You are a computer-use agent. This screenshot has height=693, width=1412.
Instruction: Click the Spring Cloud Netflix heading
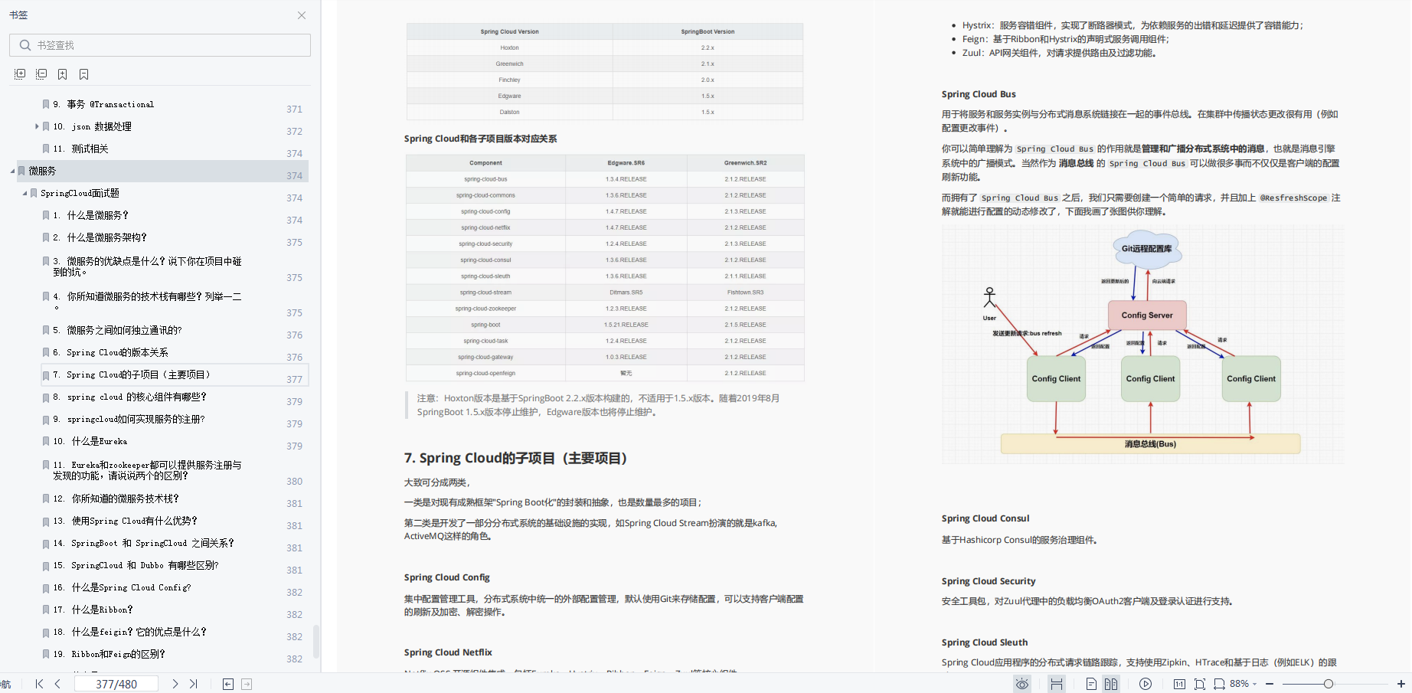pos(448,652)
